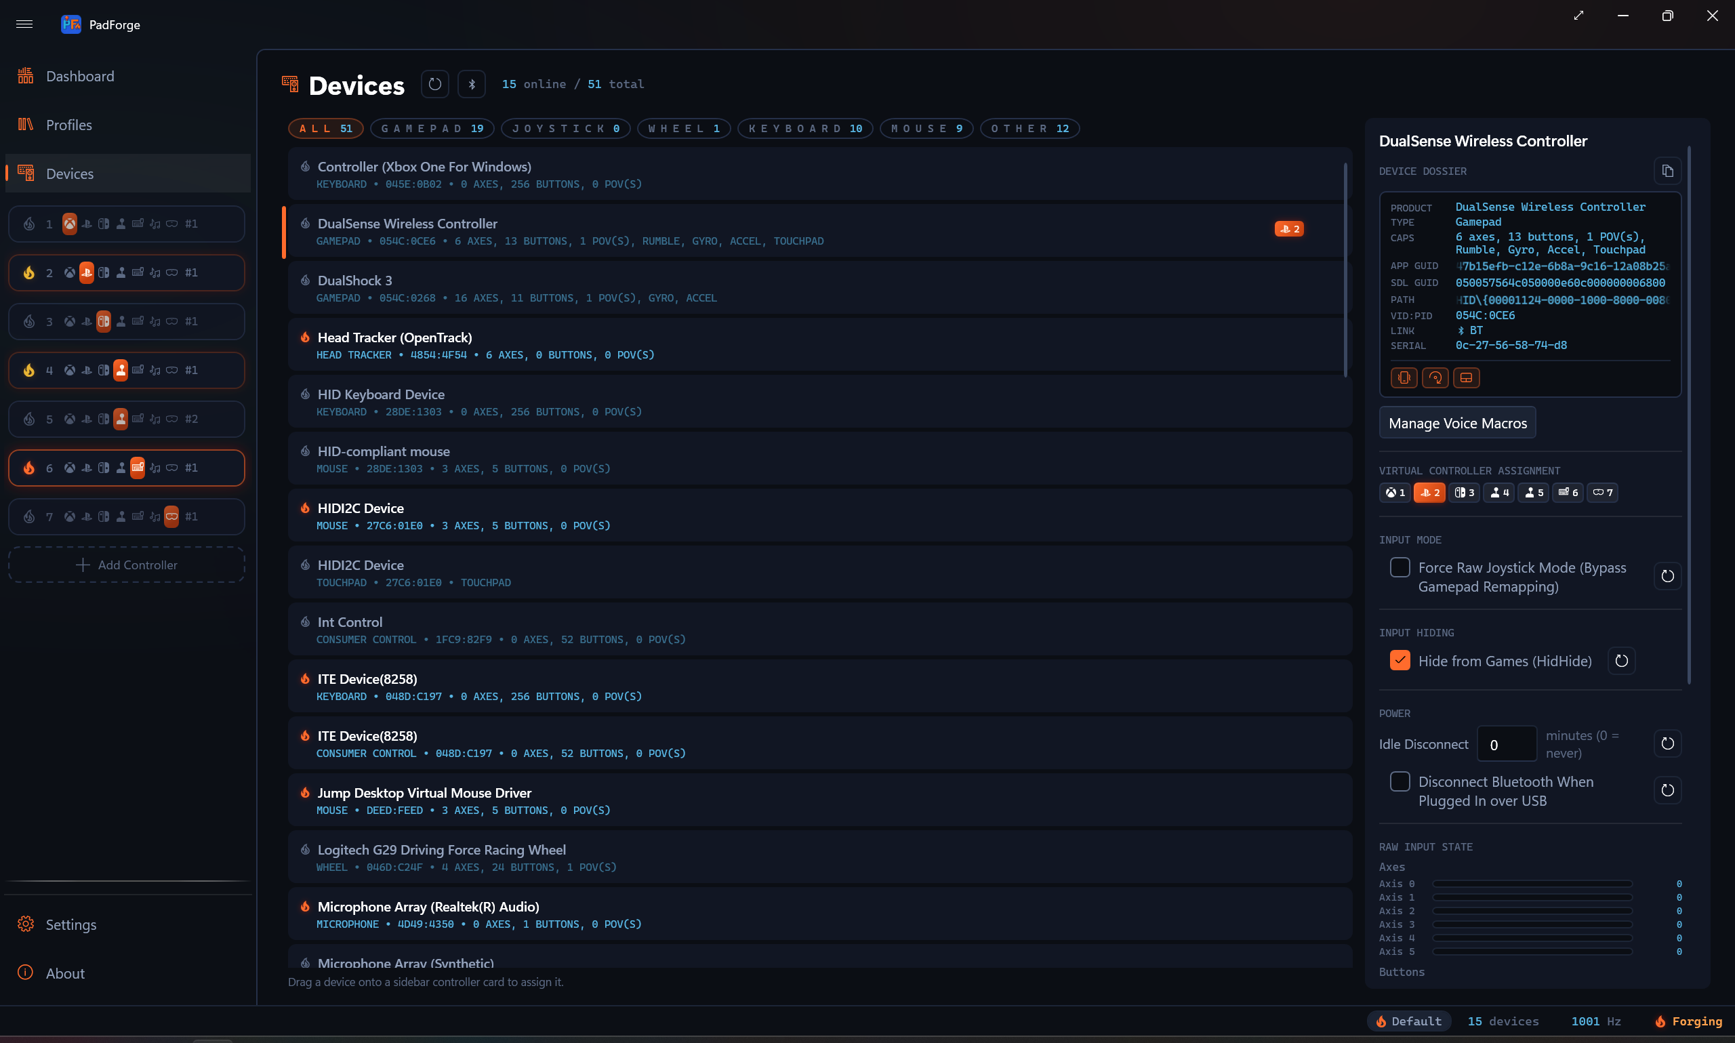The width and height of the screenshot is (1735, 1043).
Task: Select the Int Control device row
Action: [819, 630]
